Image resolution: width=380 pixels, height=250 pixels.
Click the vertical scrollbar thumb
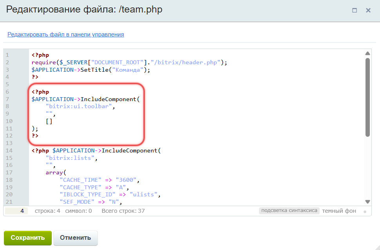pos(367,97)
